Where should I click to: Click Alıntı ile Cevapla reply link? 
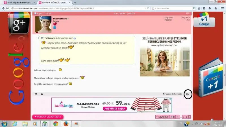pos(173,94)
